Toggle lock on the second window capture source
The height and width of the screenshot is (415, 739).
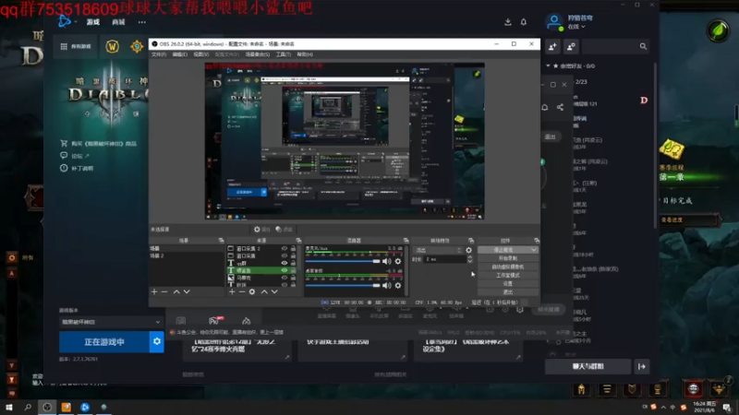pos(293,255)
